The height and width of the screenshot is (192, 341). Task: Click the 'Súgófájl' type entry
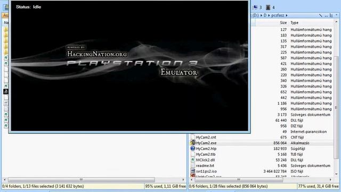coord(298,149)
